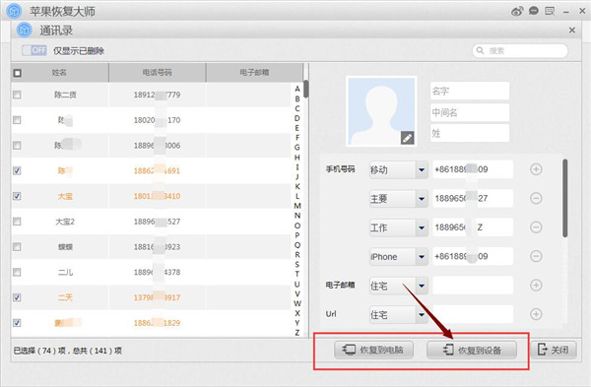Viewport: 591px width, 387px height.
Task: Add phone number with the plus icon beside 移动
Action: [x=536, y=169]
